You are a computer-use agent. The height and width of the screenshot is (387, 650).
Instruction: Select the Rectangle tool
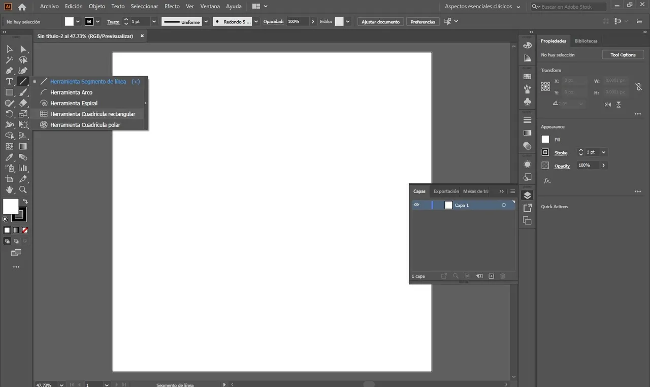coord(9,92)
